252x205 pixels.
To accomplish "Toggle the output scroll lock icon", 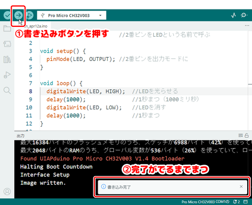I will click(247, 135).
